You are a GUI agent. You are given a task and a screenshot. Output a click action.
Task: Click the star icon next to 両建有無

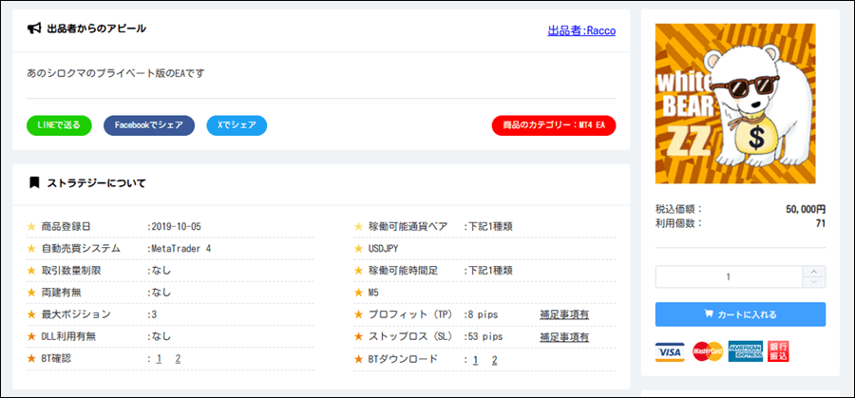point(31,293)
